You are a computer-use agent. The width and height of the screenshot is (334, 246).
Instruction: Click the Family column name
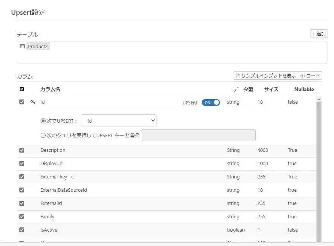(47, 217)
